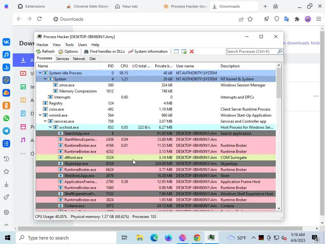This screenshot has height=244, width=325.
Task: Collapse the svchost.exe tree node
Action: click(50, 127)
